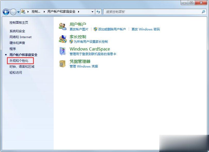Open 程序 category

tap(13, 49)
